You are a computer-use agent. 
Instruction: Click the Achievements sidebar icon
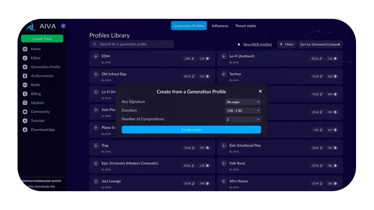pos(25,76)
